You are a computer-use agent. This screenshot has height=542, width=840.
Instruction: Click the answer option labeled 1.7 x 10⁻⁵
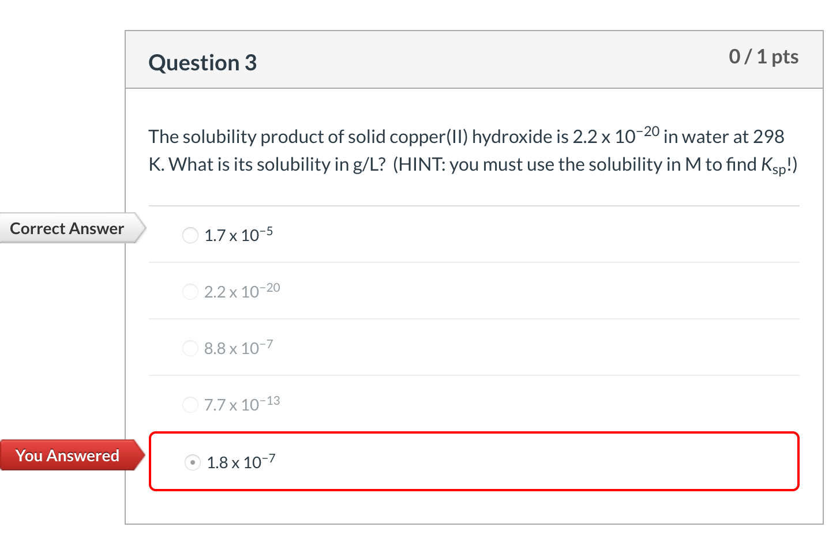pyautogui.click(x=238, y=234)
